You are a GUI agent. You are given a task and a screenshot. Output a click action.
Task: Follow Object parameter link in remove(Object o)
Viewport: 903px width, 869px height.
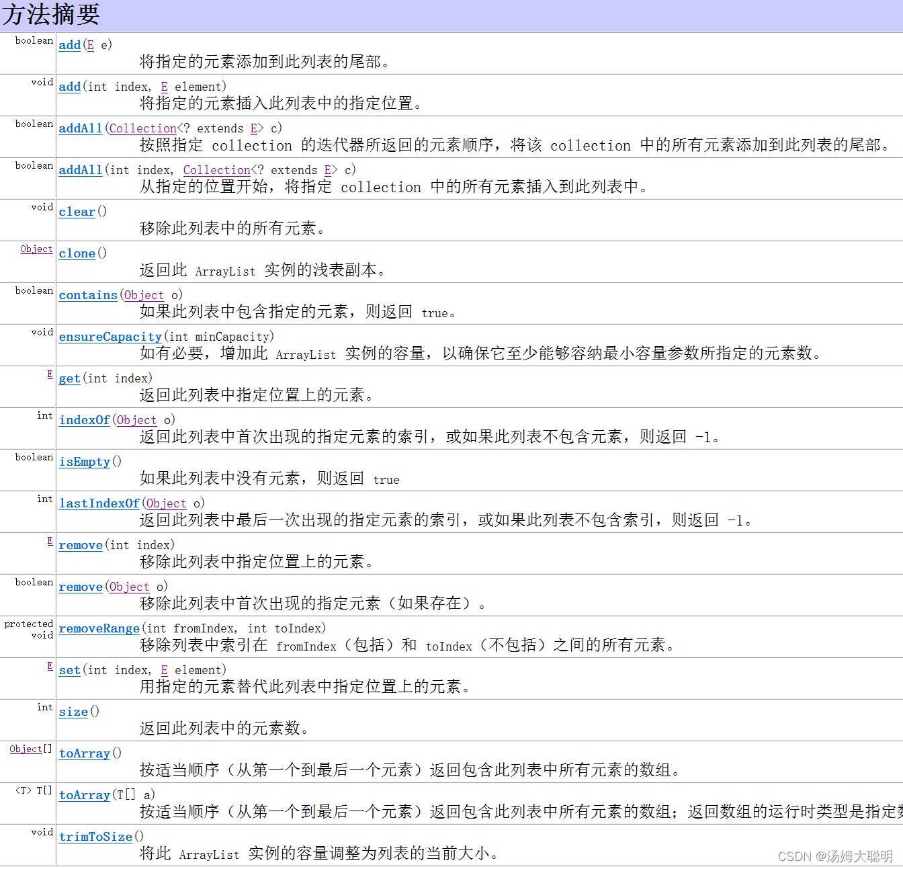[x=130, y=587]
